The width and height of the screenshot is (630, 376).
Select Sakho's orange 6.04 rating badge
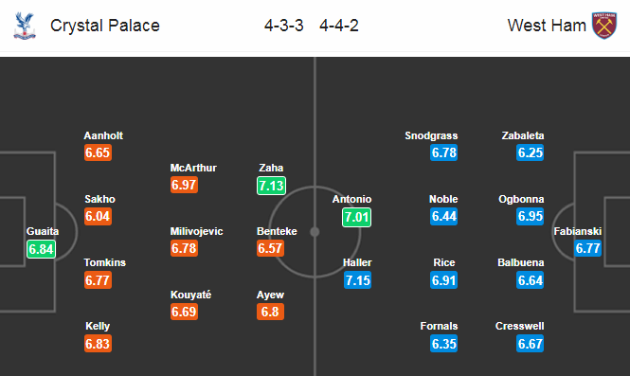click(x=98, y=216)
